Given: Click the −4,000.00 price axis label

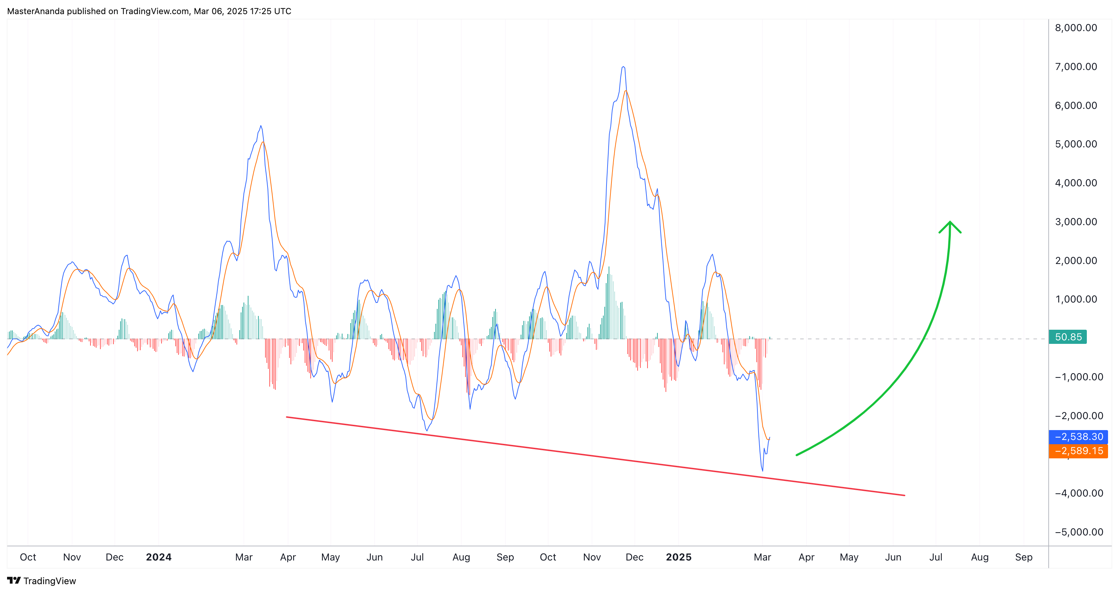Looking at the screenshot, I should (1079, 493).
